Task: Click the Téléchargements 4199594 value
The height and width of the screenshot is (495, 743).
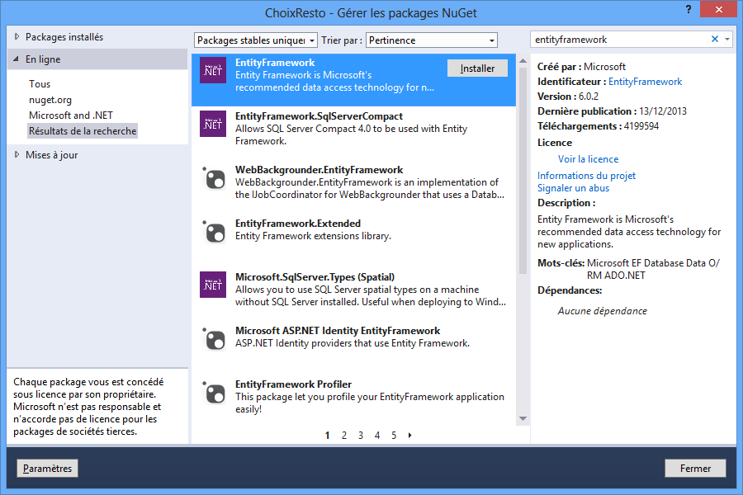Action: click(641, 126)
